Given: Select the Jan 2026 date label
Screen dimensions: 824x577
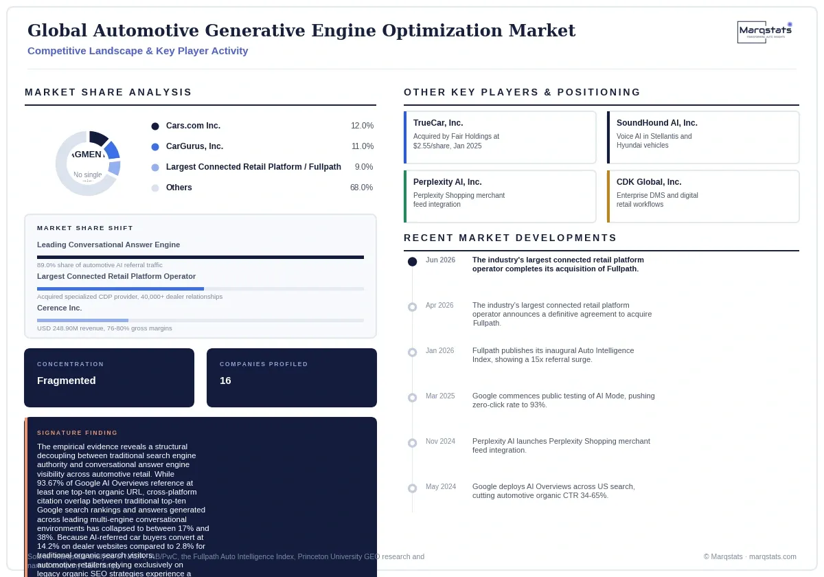Looking at the screenshot, I should 439,351.
